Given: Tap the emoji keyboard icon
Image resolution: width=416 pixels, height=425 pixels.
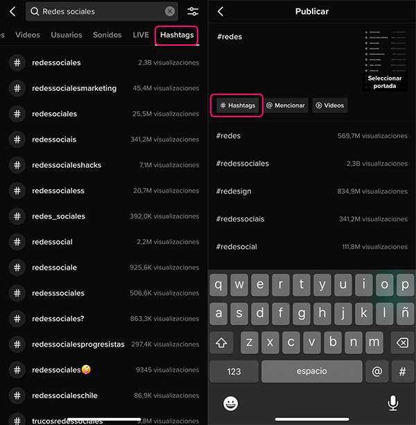Looking at the screenshot, I should click(x=231, y=404).
